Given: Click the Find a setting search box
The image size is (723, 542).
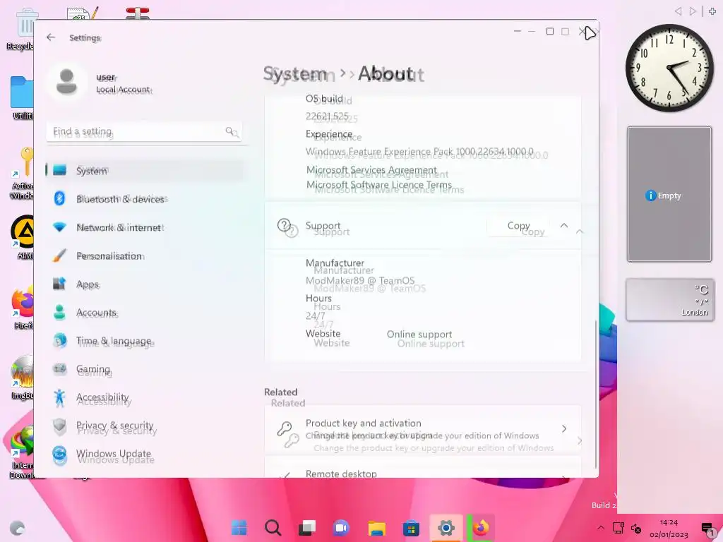Looking at the screenshot, I should click(144, 132).
